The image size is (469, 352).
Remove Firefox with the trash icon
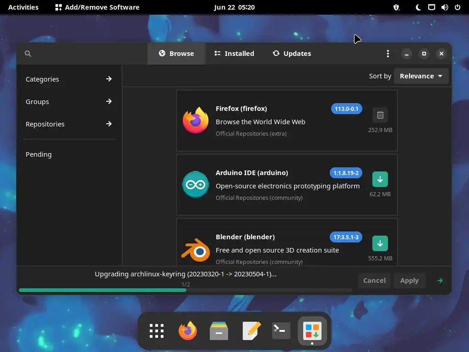380,115
